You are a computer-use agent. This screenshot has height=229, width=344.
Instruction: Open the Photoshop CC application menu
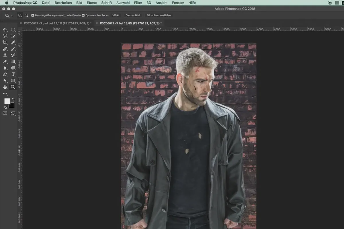point(25,3)
